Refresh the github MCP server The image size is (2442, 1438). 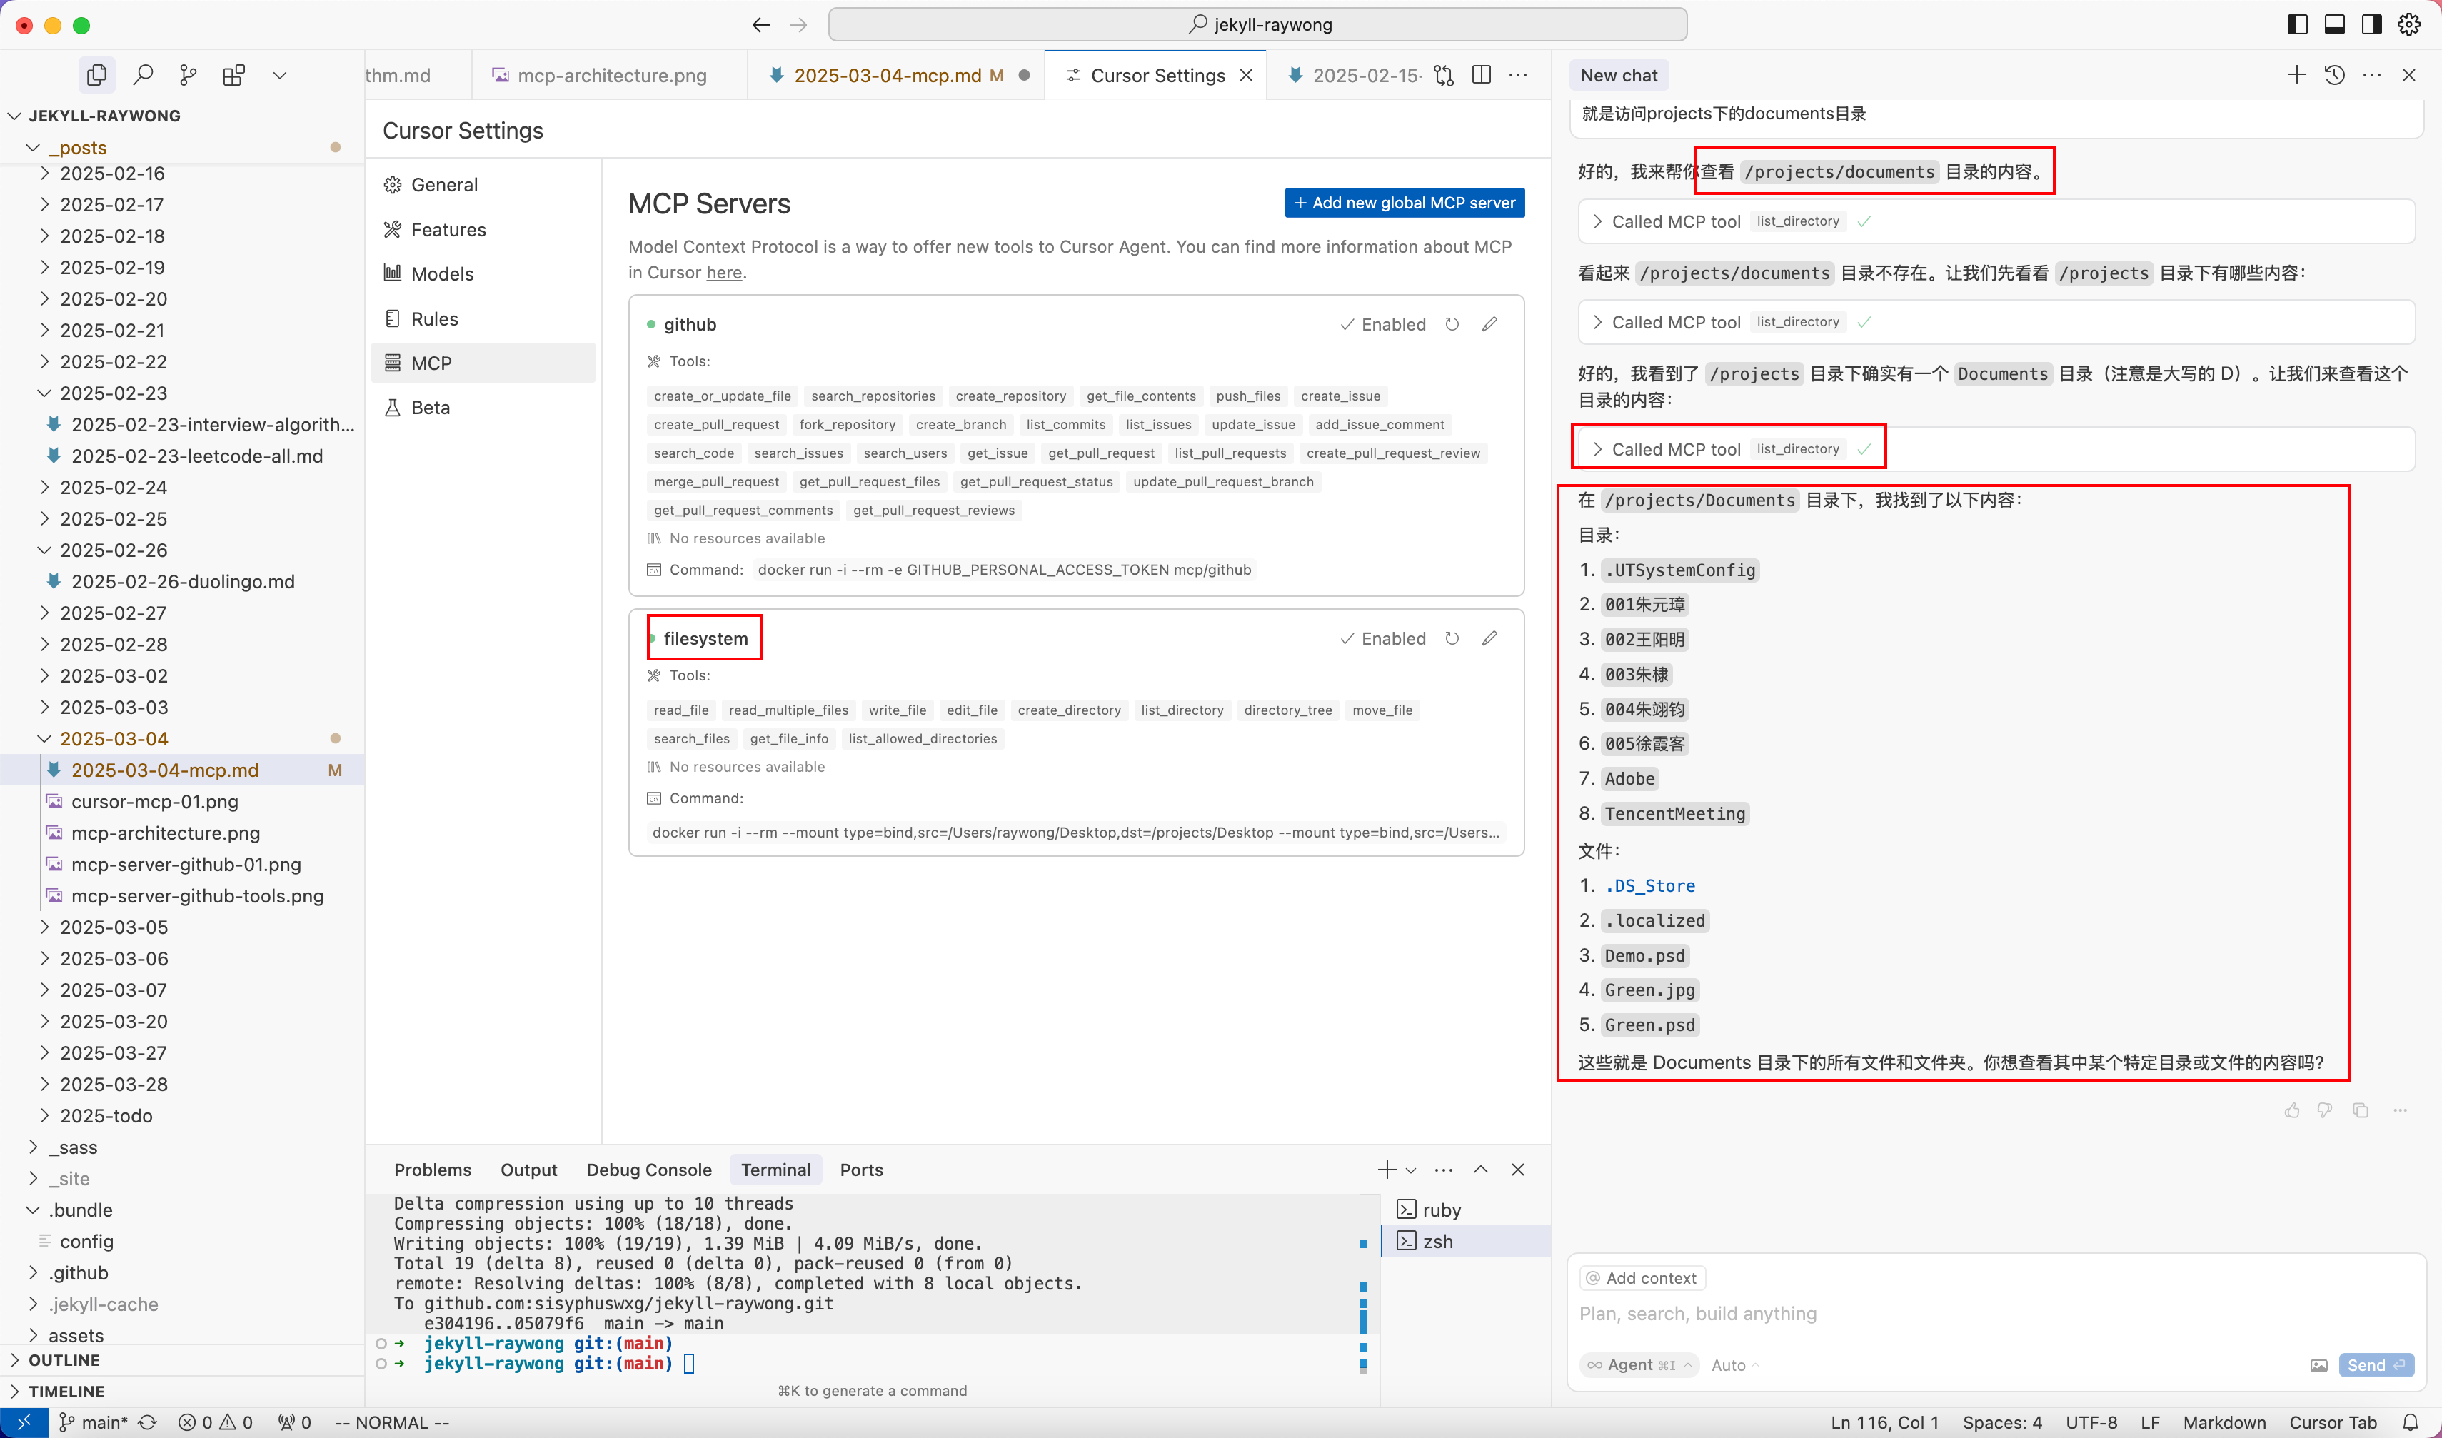click(1452, 323)
